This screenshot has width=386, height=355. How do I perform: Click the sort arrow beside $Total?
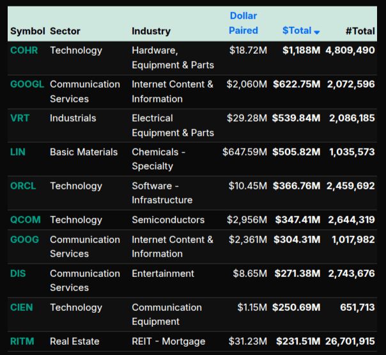317,32
